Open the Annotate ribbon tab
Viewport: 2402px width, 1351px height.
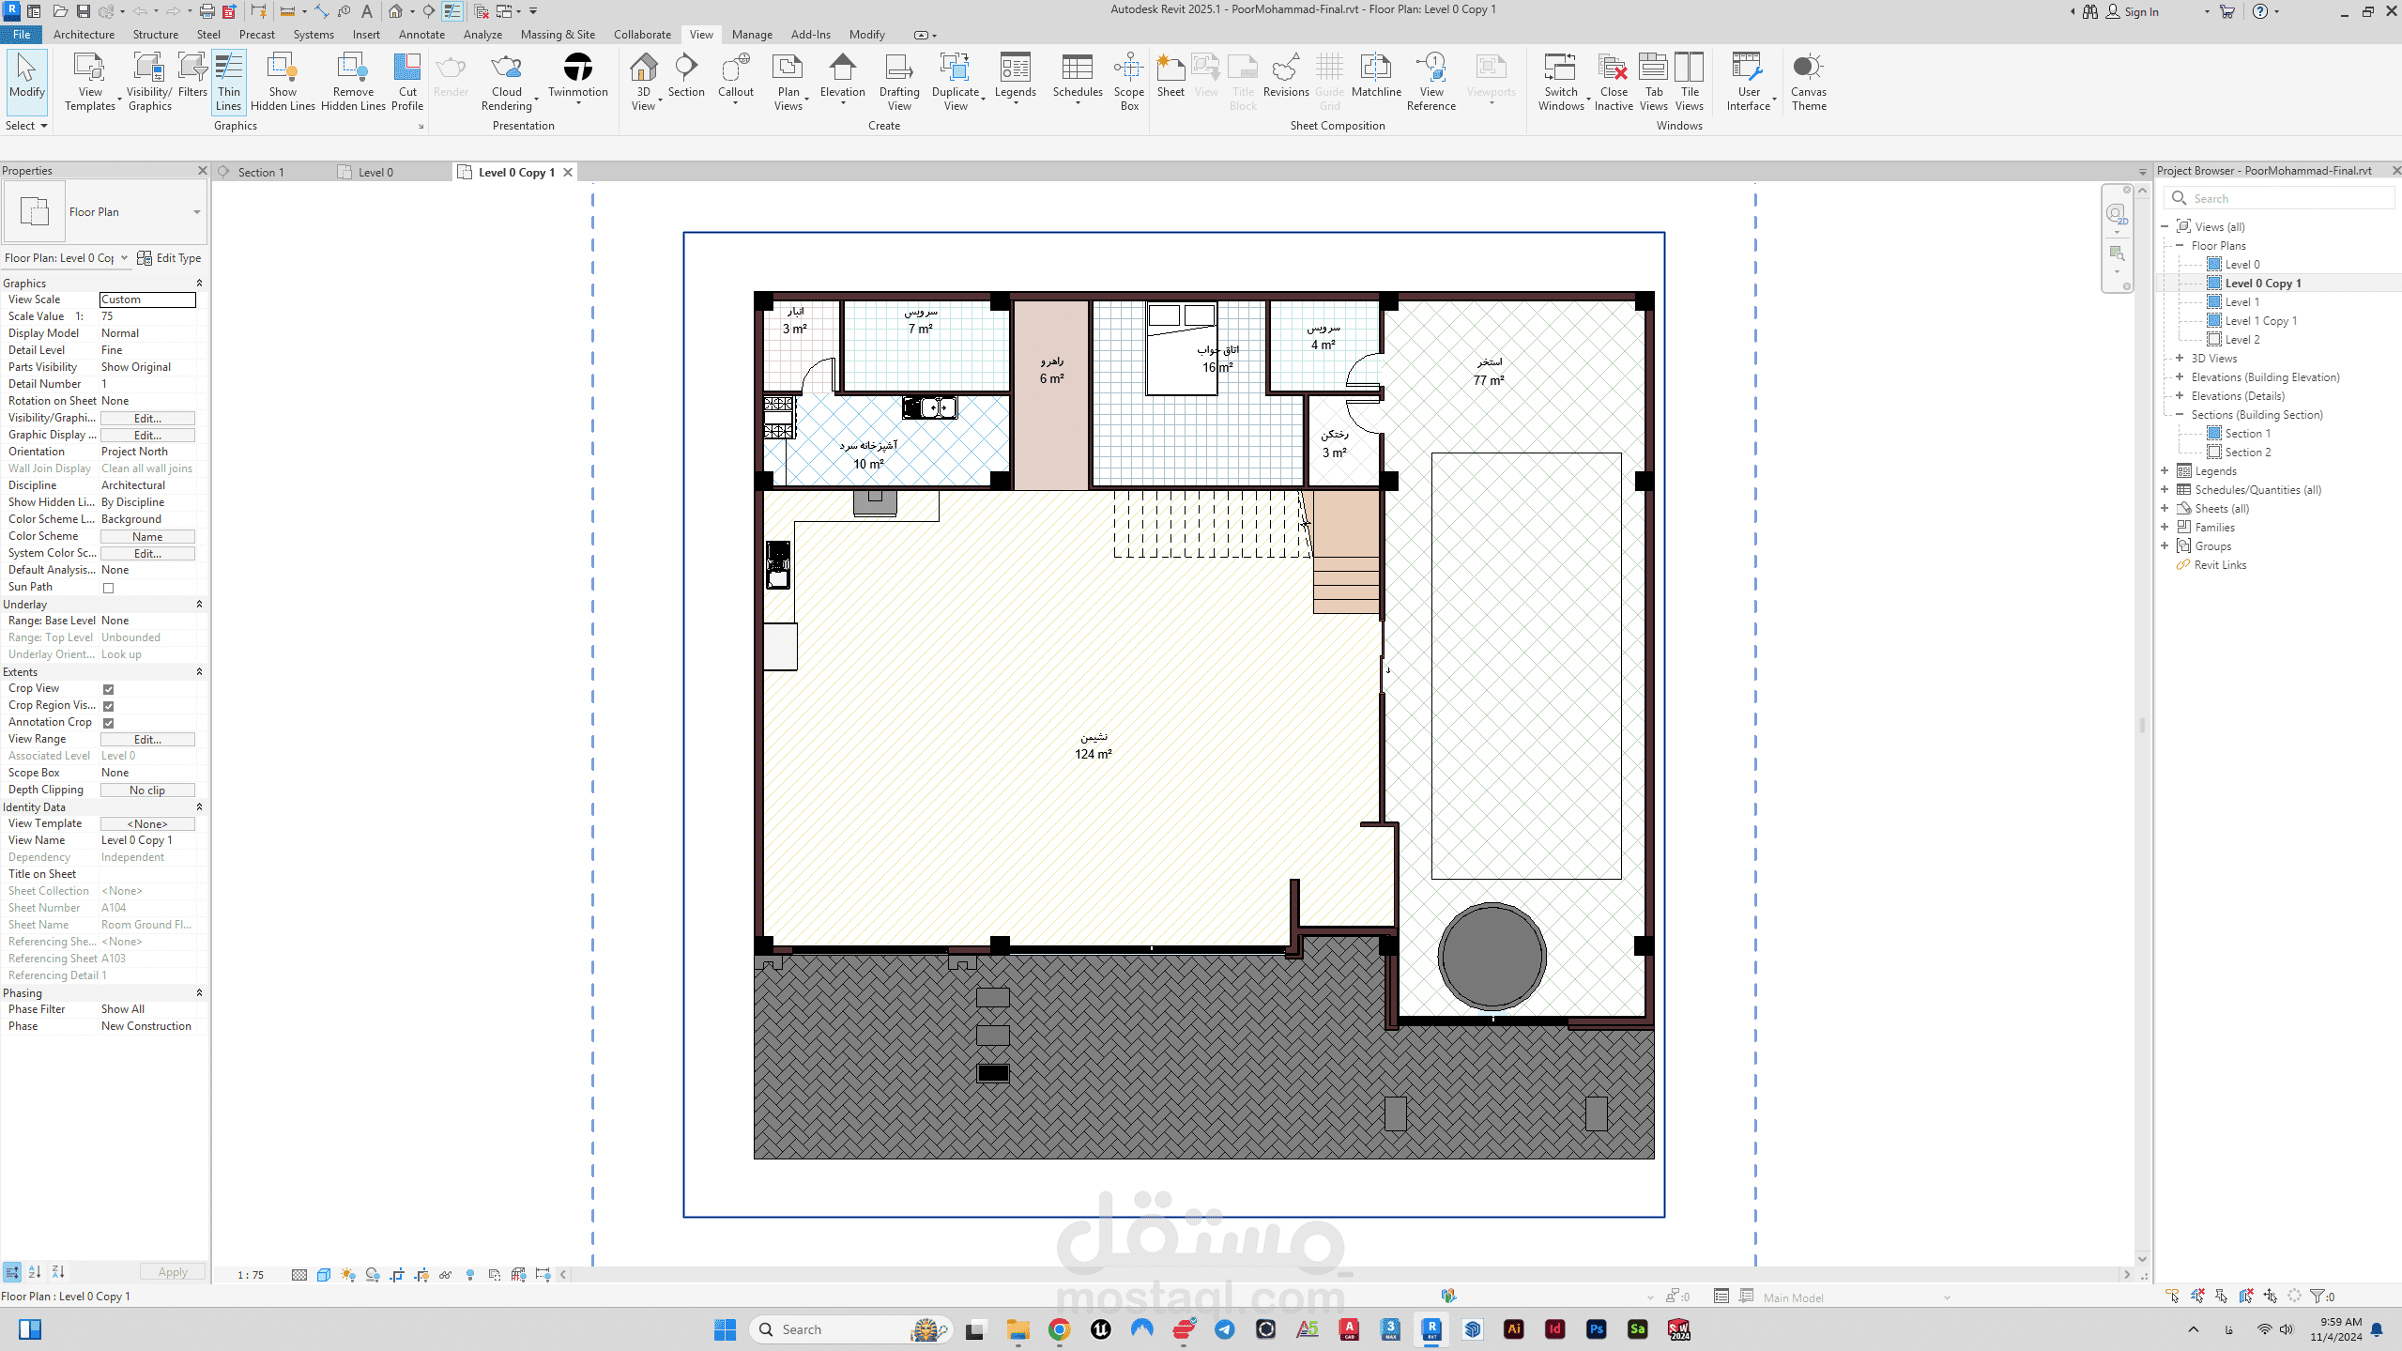(421, 35)
